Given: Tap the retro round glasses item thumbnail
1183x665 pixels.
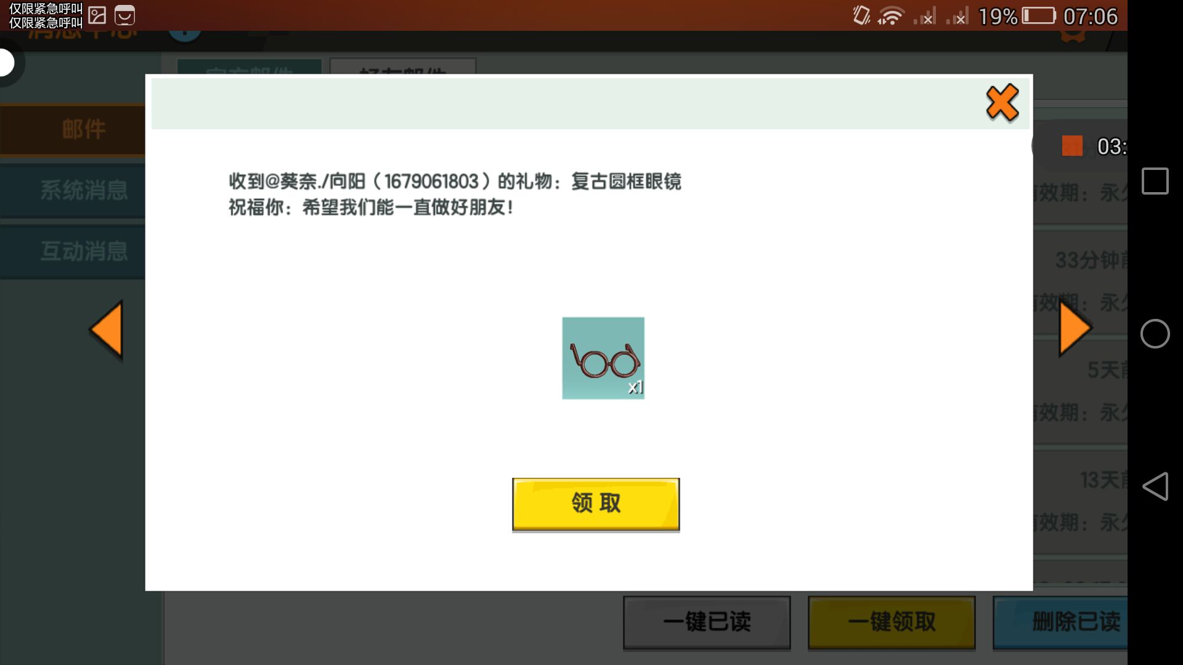Looking at the screenshot, I should tap(603, 358).
